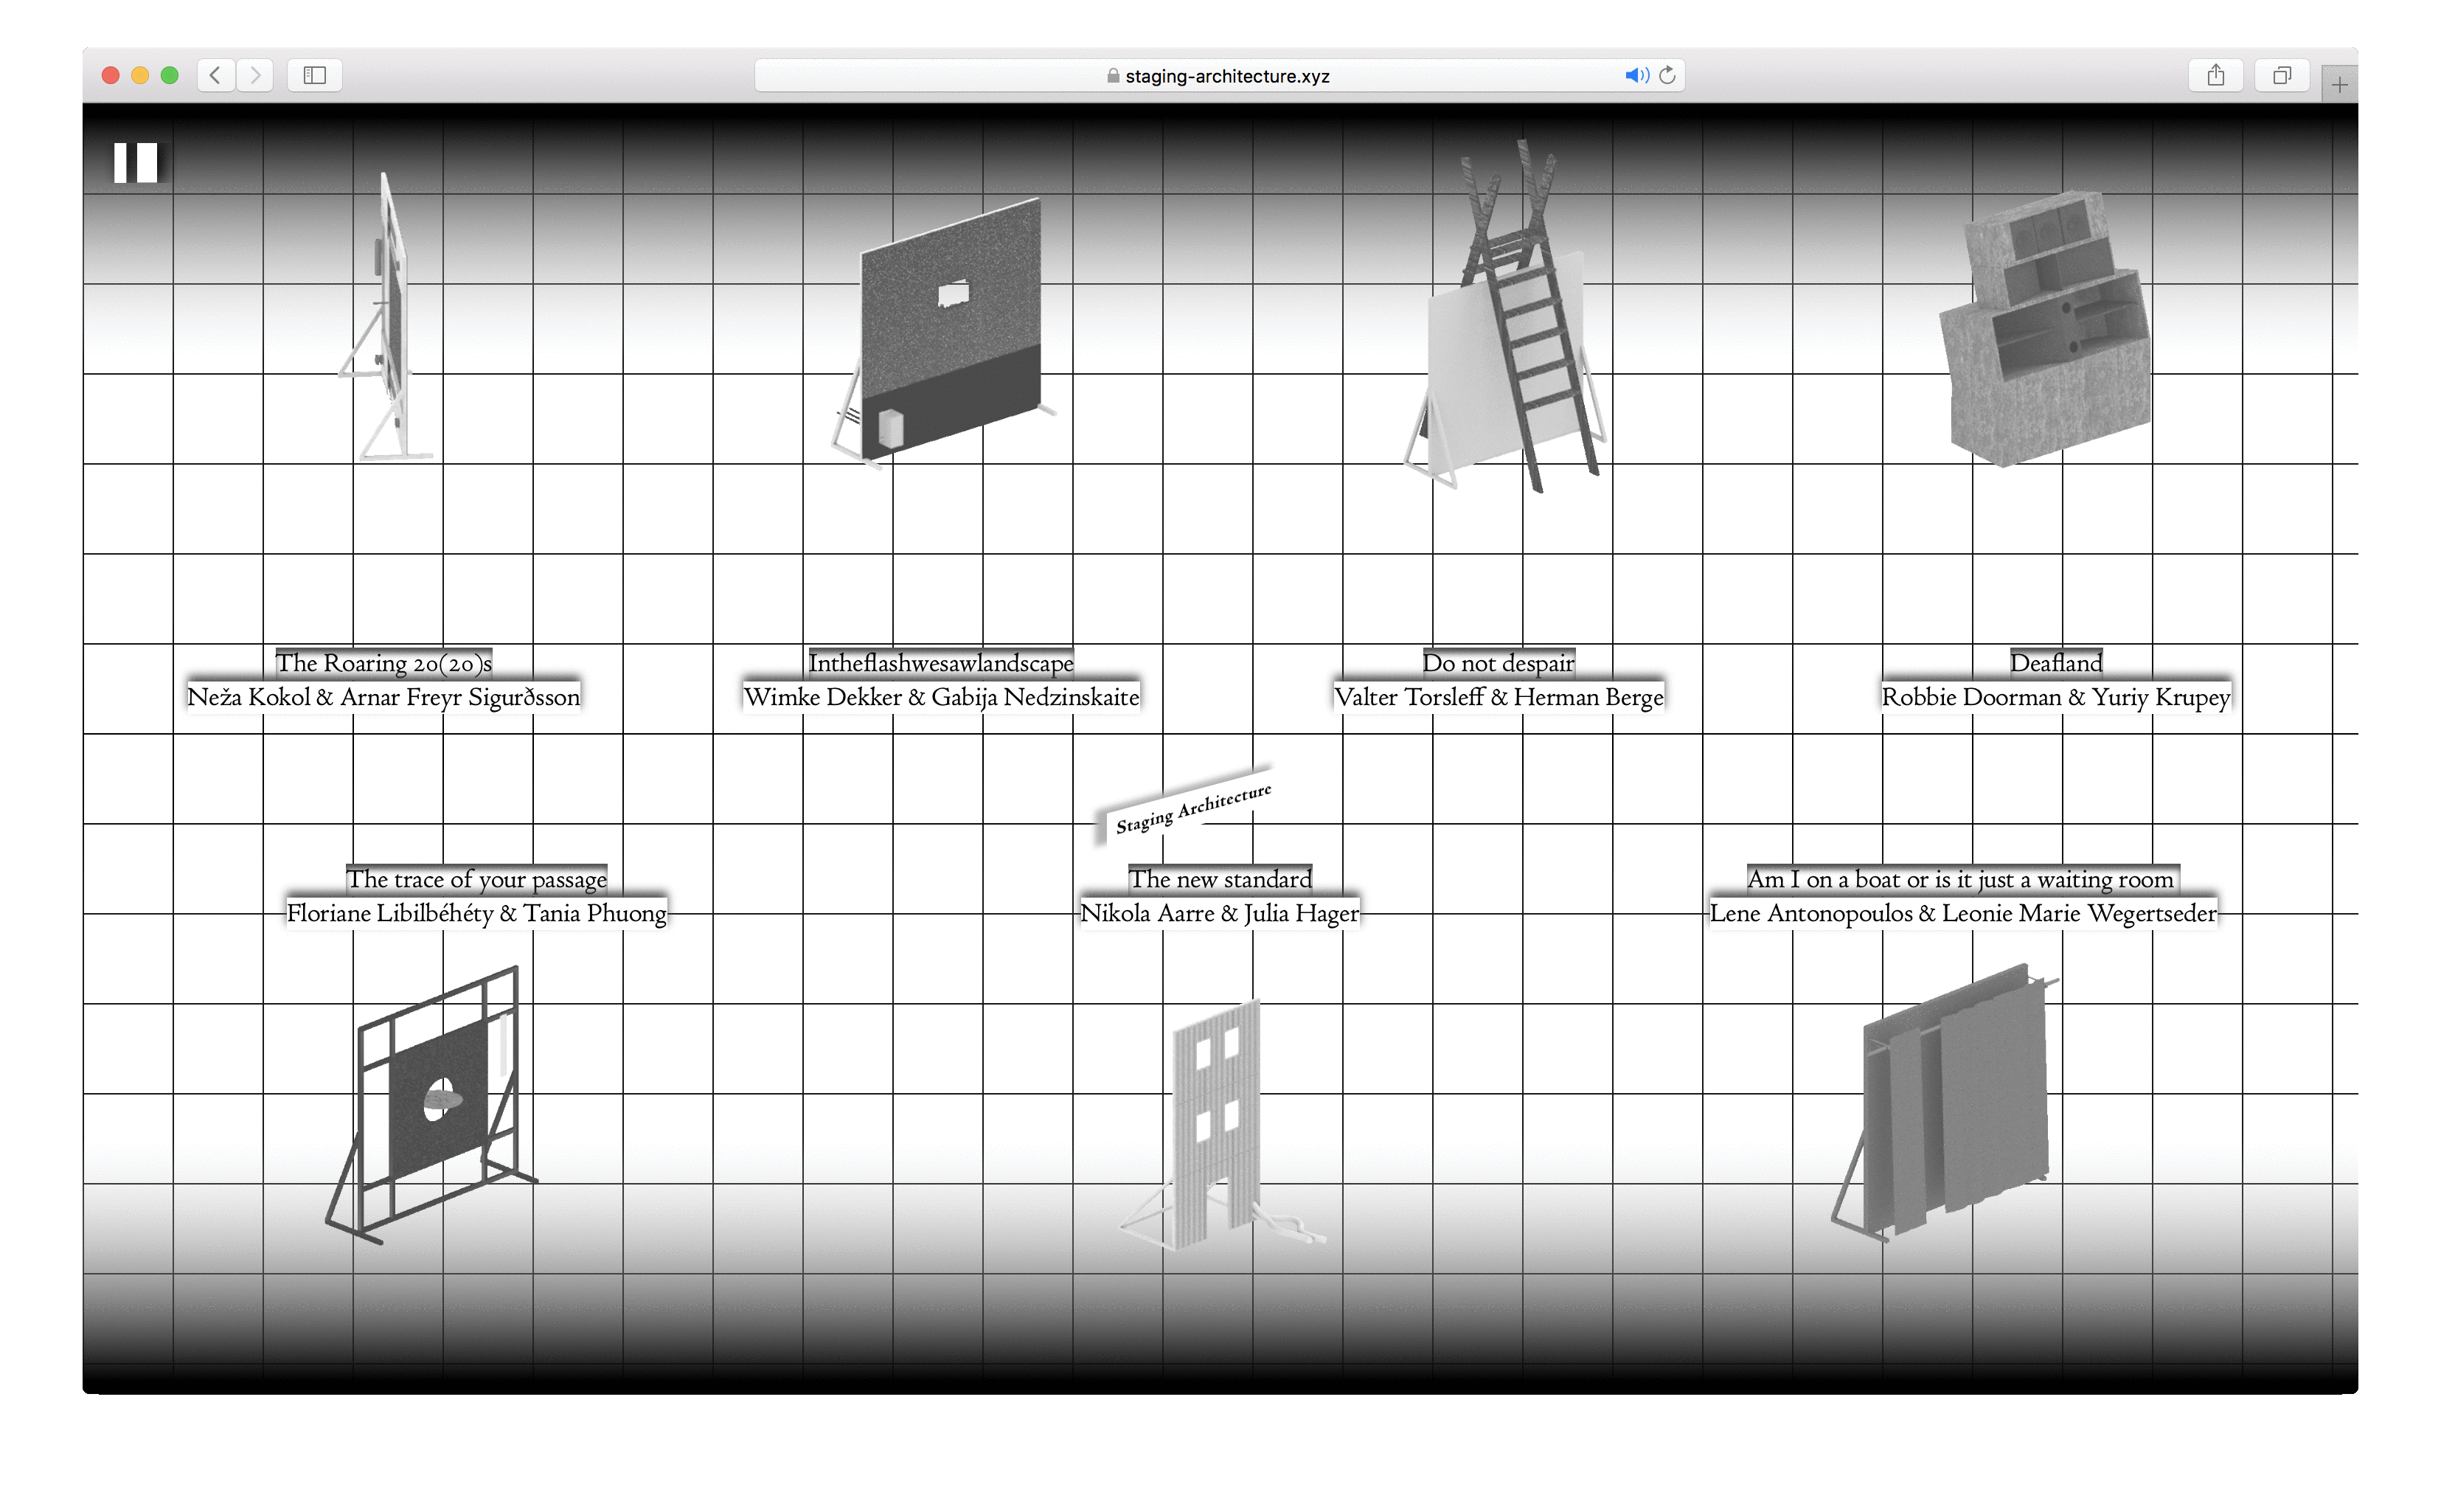Open the Do not despair project

tap(1499, 663)
